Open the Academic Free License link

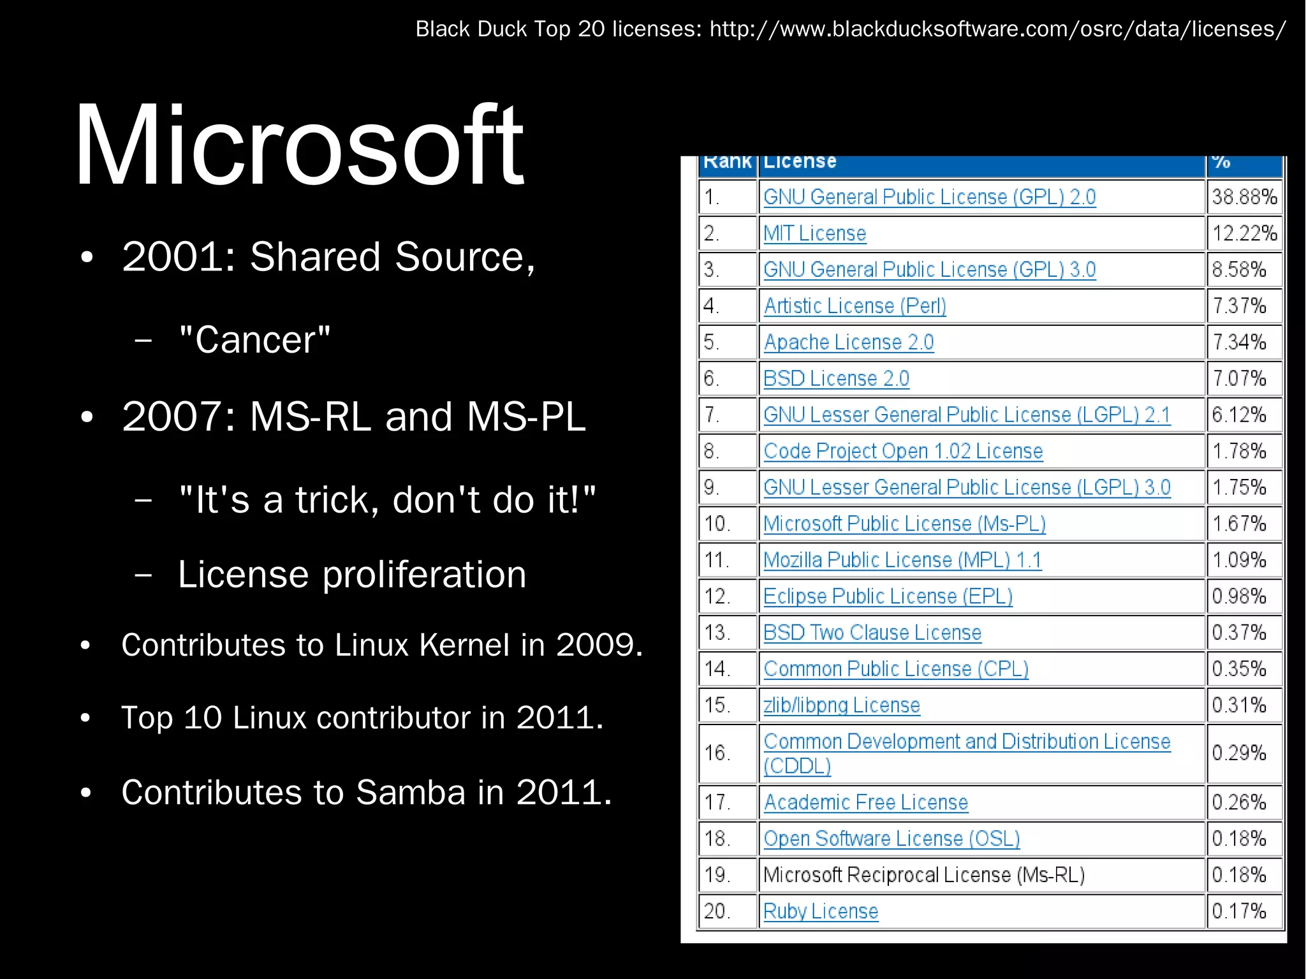point(865,803)
